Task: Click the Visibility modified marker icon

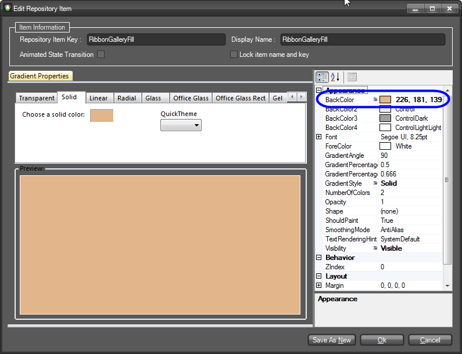Action: pos(375,248)
